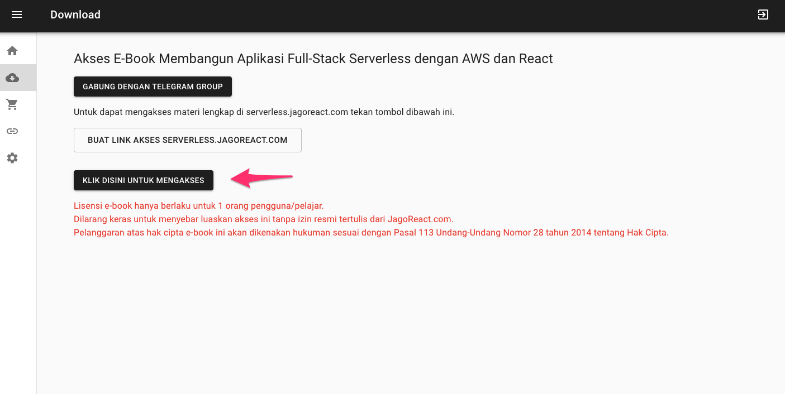
Task: Click Klik Disini Untuk Mengakses button
Action: [x=144, y=180]
